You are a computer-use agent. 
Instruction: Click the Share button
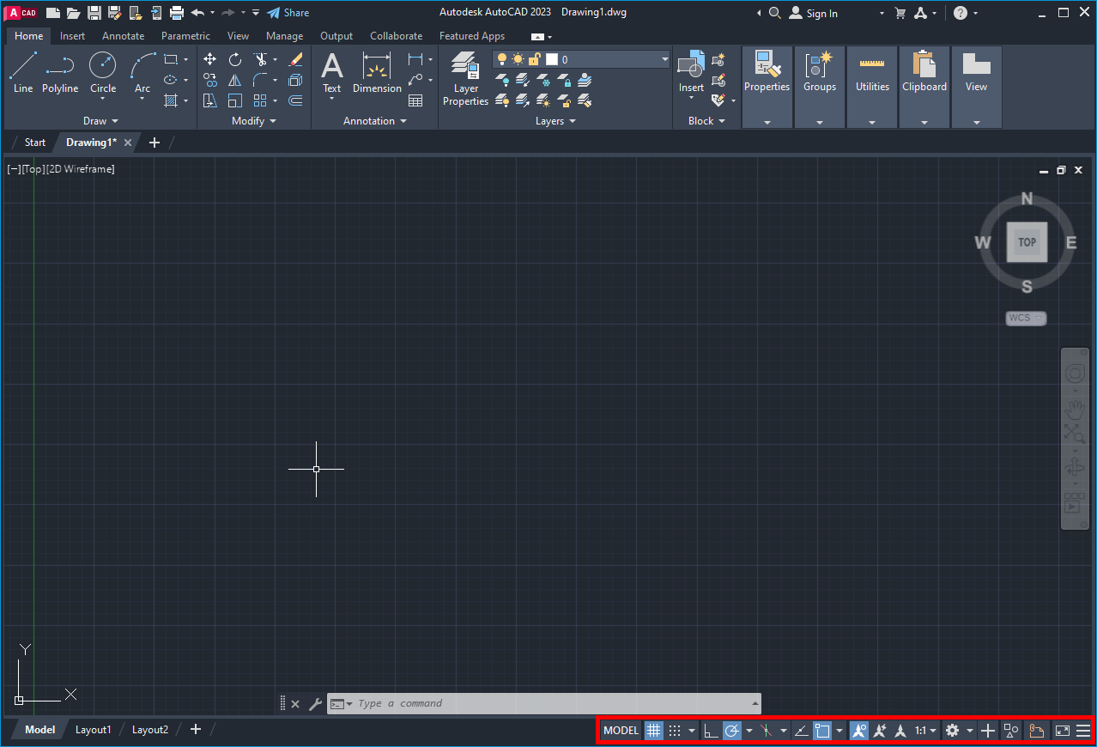tap(288, 13)
